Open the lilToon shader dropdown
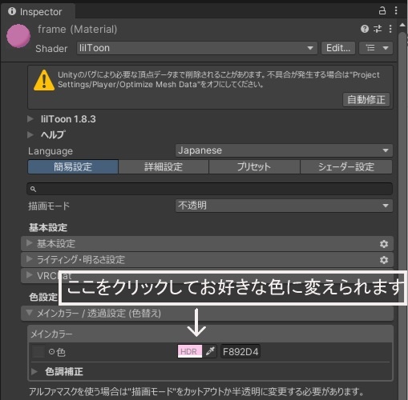The width and height of the screenshot is (408, 400). [x=196, y=48]
